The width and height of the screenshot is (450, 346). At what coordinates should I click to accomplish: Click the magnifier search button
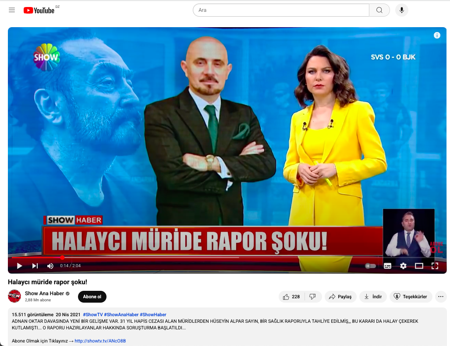(379, 10)
